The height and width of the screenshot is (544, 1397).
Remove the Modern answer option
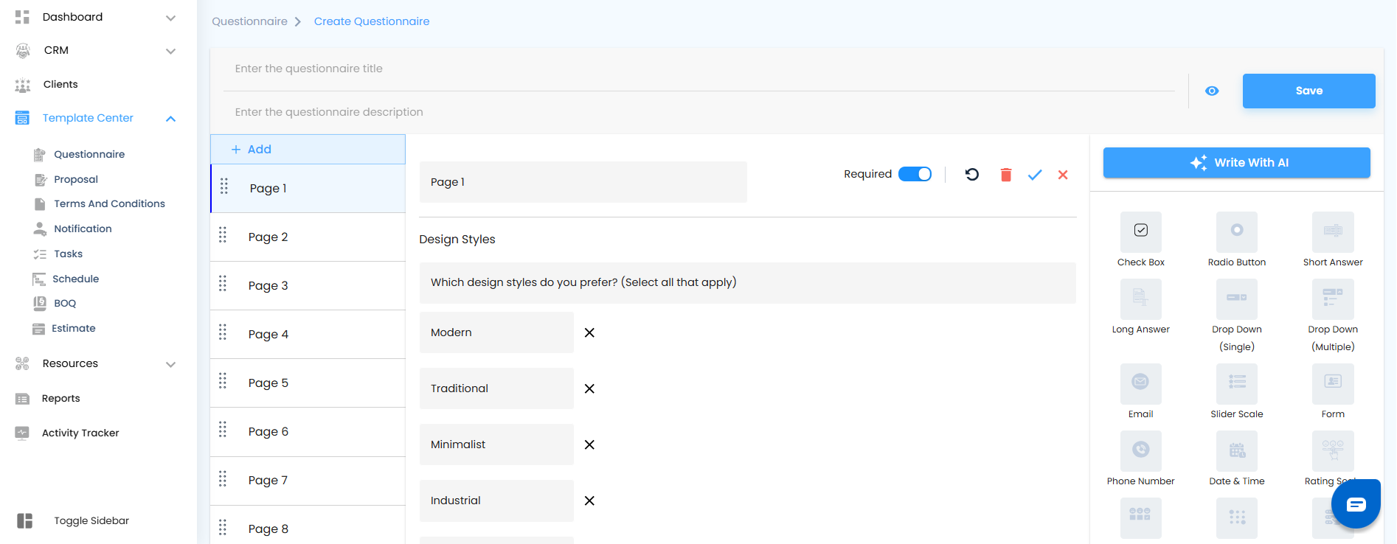(x=589, y=332)
